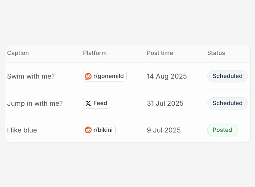Sort by the Platform column header
255x187 pixels.
[95, 53]
